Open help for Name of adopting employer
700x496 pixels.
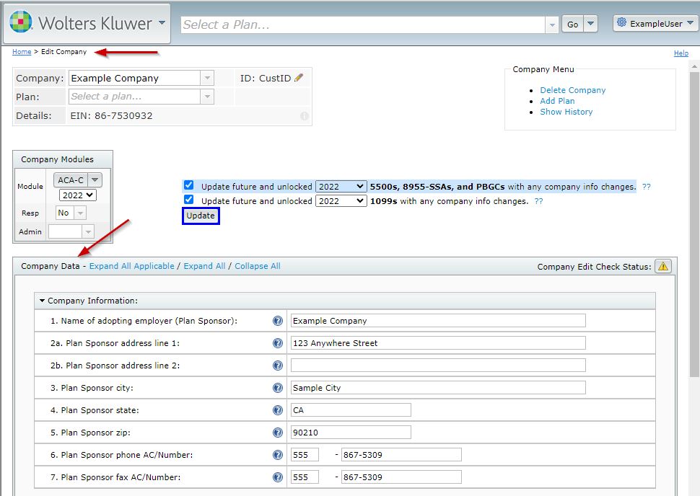coord(278,321)
